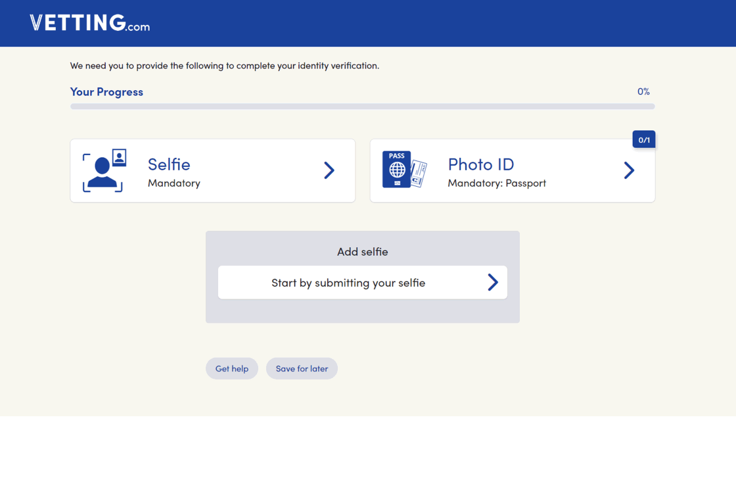Click the 0% progress percentage label
The width and height of the screenshot is (736, 484).
[x=643, y=91]
